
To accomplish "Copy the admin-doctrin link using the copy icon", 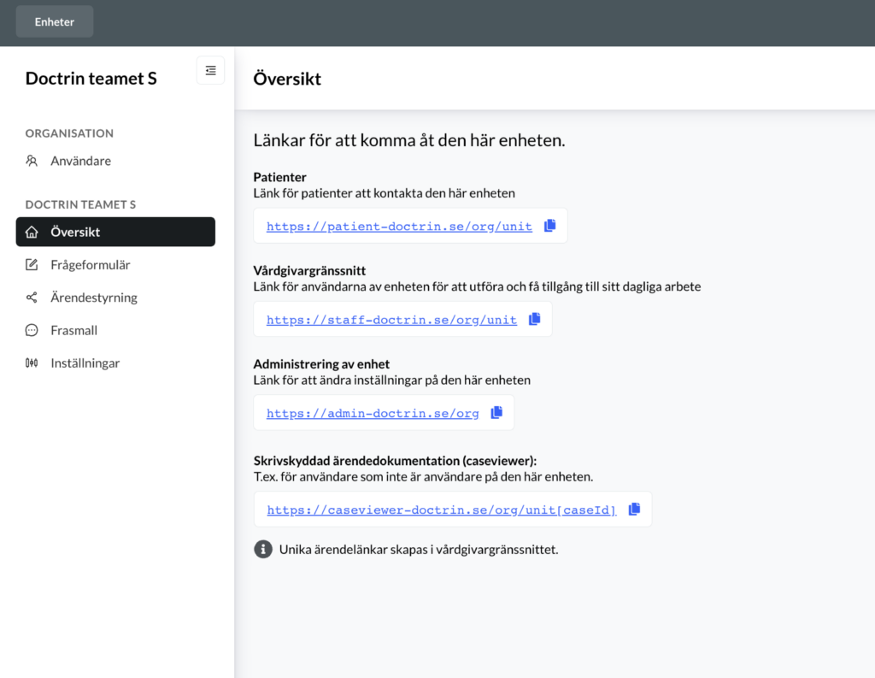I will coord(496,412).
